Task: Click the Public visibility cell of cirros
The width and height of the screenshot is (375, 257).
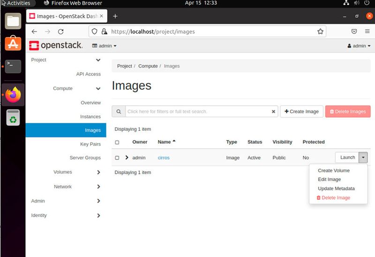Action: pos(279,158)
